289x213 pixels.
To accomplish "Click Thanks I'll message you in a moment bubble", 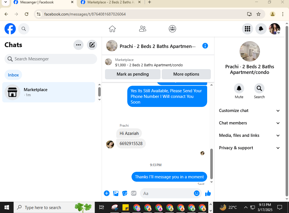I will pos(169,177).
